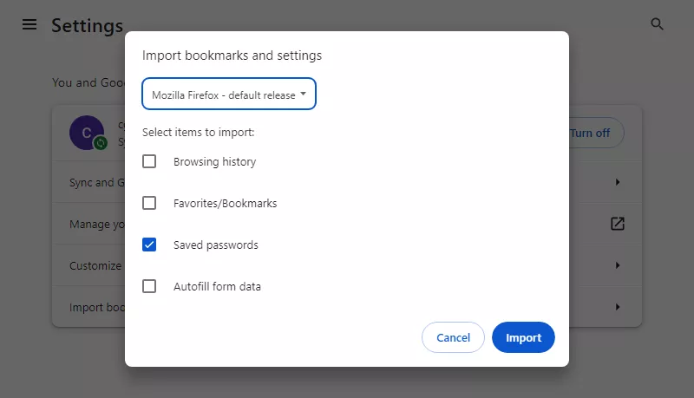694x398 pixels.
Task: Expand the Import bookmarks row arrow
Action: click(x=618, y=307)
